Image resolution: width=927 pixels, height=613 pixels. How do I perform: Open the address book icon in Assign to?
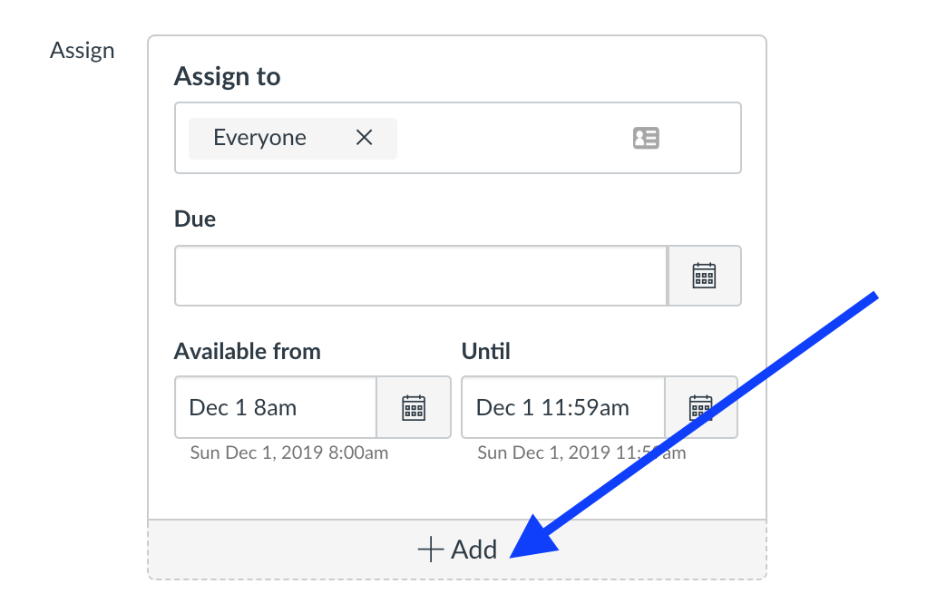pos(646,138)
